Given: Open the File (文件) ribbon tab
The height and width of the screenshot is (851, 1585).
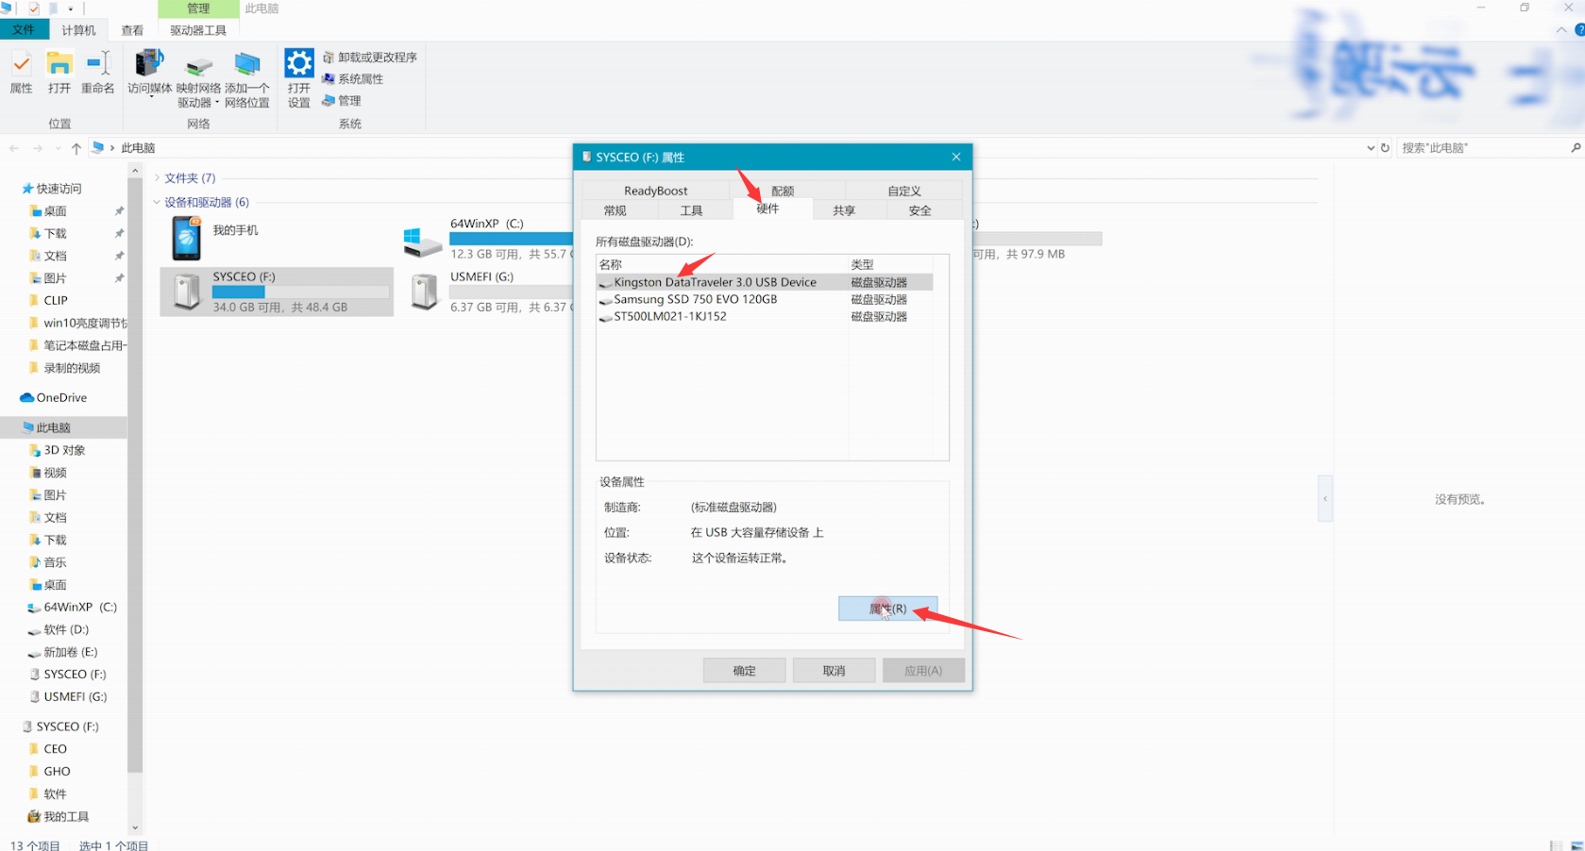Looking at the screenshot, I should tap(24, 30).
